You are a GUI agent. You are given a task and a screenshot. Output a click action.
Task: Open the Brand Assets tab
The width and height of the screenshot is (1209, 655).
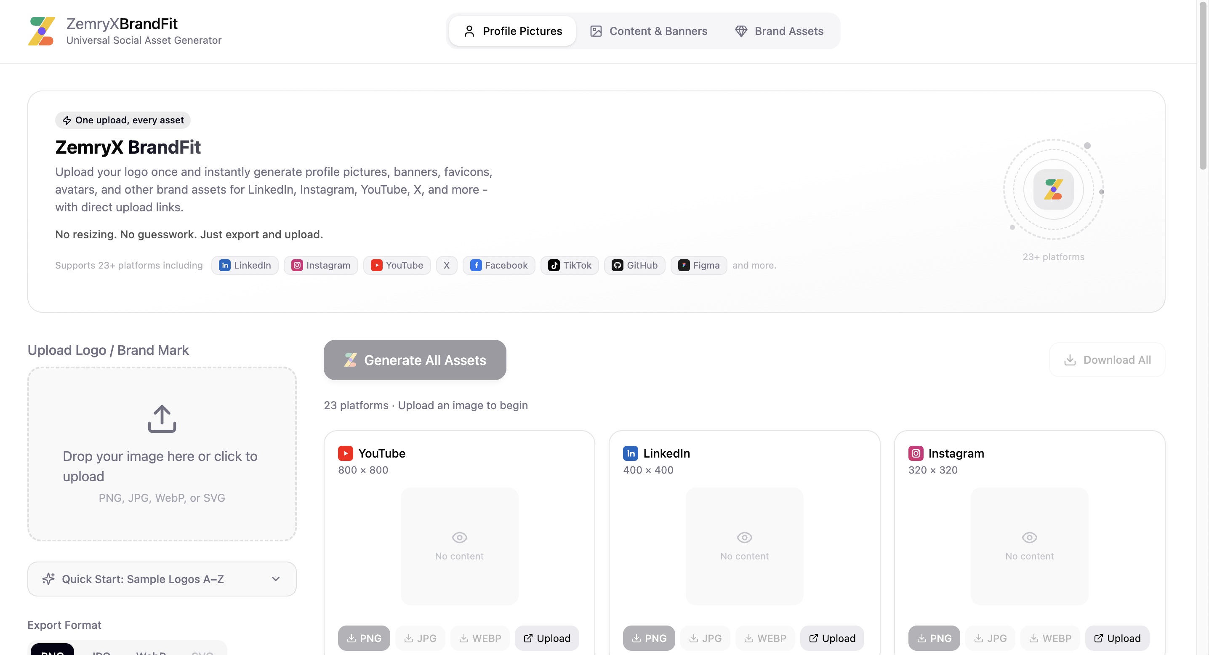[779, 31]
